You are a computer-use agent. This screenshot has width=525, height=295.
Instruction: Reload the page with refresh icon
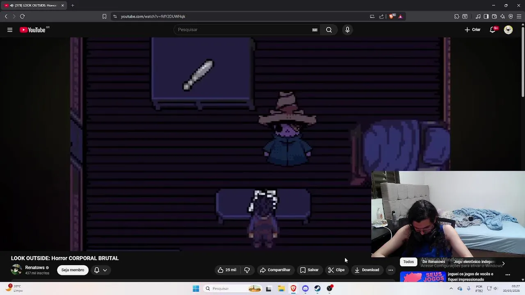pos(22,16)
